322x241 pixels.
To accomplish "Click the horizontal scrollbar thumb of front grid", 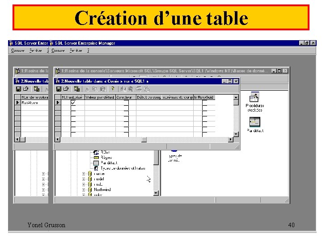I will 144,140.
